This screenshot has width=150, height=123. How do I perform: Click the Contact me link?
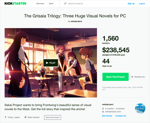(x=121, y=116)
